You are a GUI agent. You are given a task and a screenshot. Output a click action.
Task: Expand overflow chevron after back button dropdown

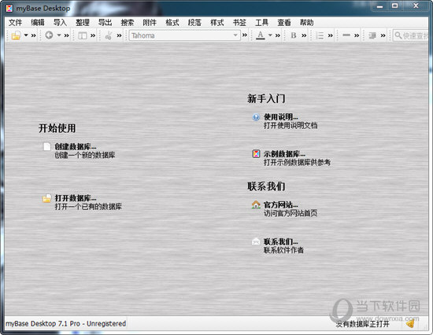67,35
